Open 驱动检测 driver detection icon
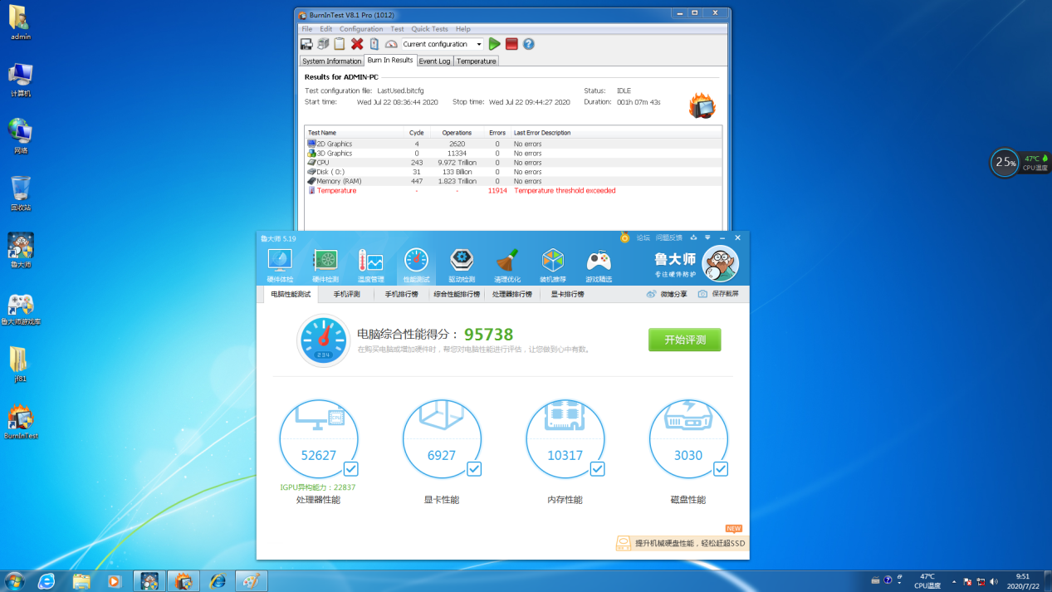 click(x=462, y=265)
